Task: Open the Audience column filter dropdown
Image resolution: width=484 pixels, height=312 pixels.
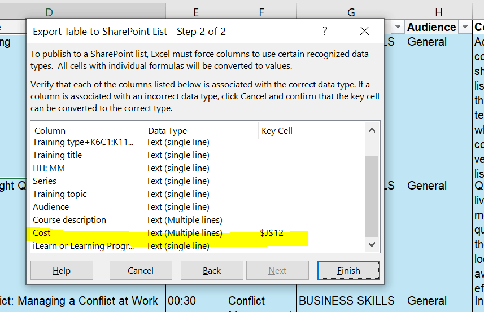Action: click(x=465, y=27)
